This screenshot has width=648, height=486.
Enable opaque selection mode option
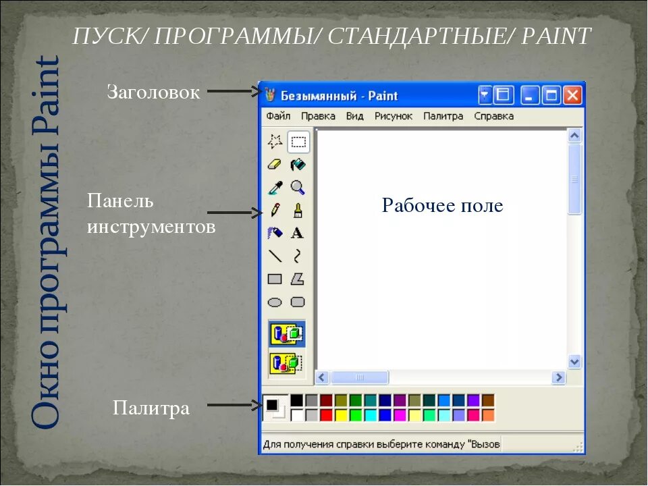coord(287,333)
